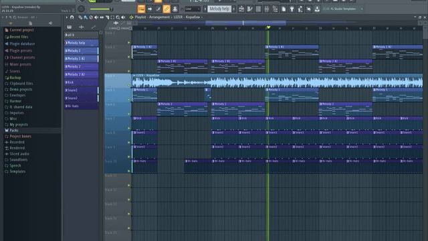Open the Melody help pattern selector
The height and width of the screenshot is (241, 428).
[x=219, y=9]
